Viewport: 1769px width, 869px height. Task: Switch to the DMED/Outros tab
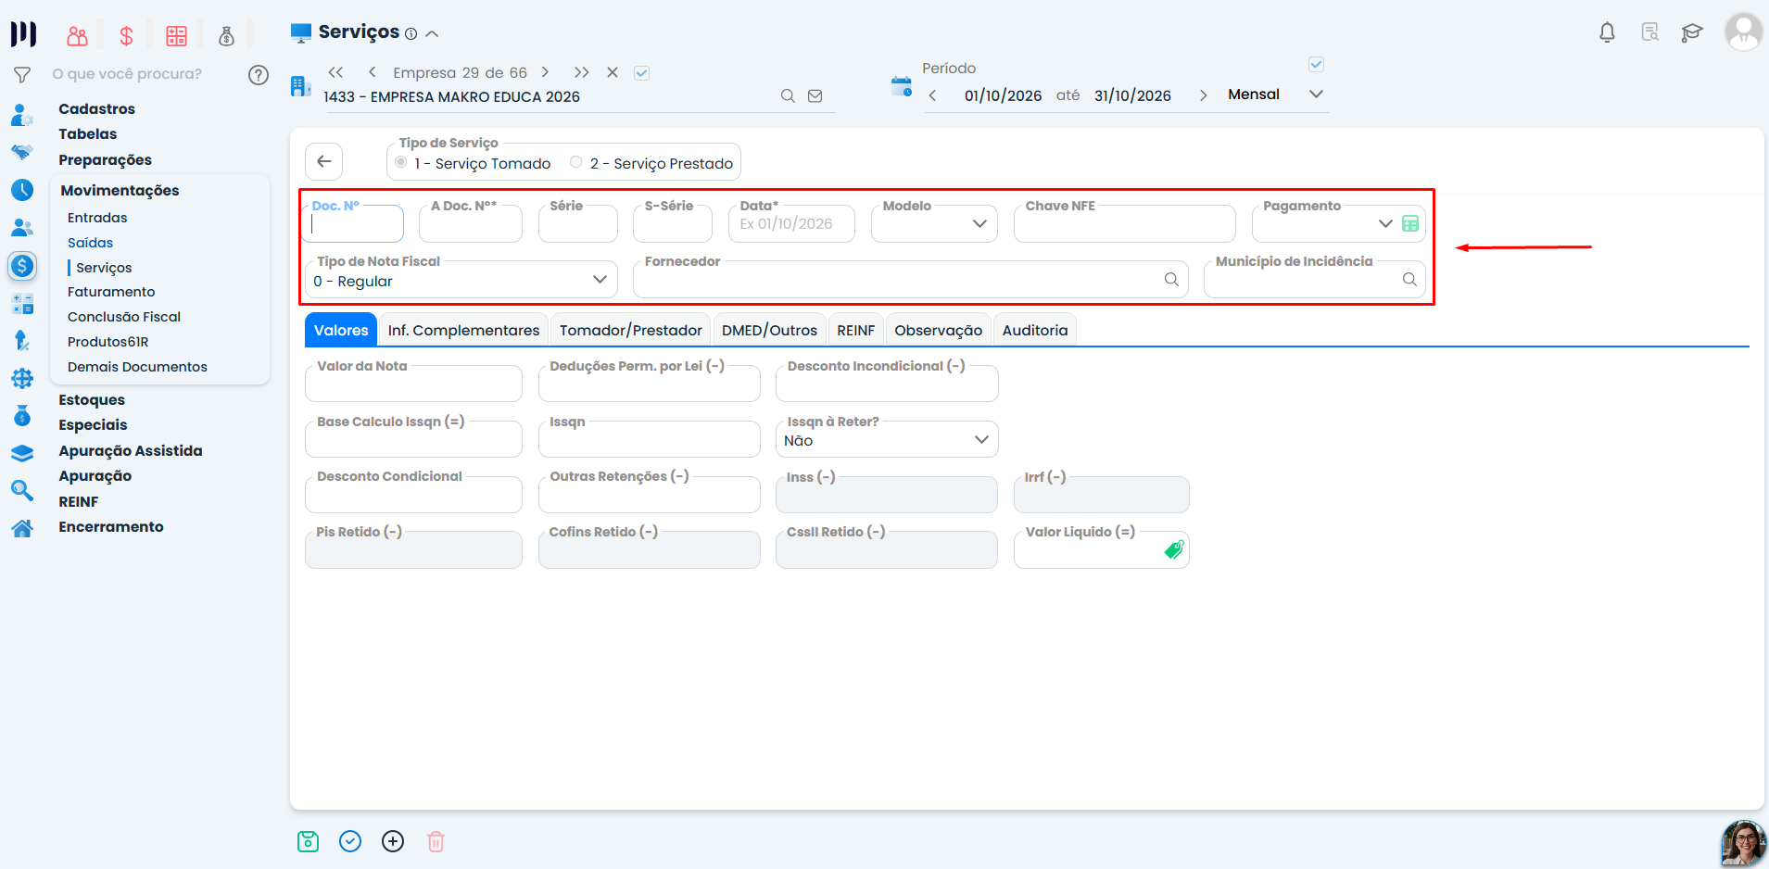[x=769, y=330]
